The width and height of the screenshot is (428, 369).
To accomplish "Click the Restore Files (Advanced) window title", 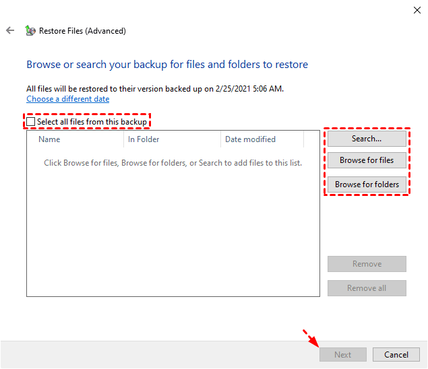I will point(82,31).
